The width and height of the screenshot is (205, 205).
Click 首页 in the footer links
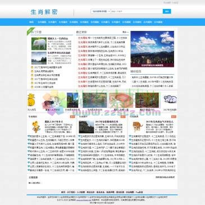coord(63,192)
